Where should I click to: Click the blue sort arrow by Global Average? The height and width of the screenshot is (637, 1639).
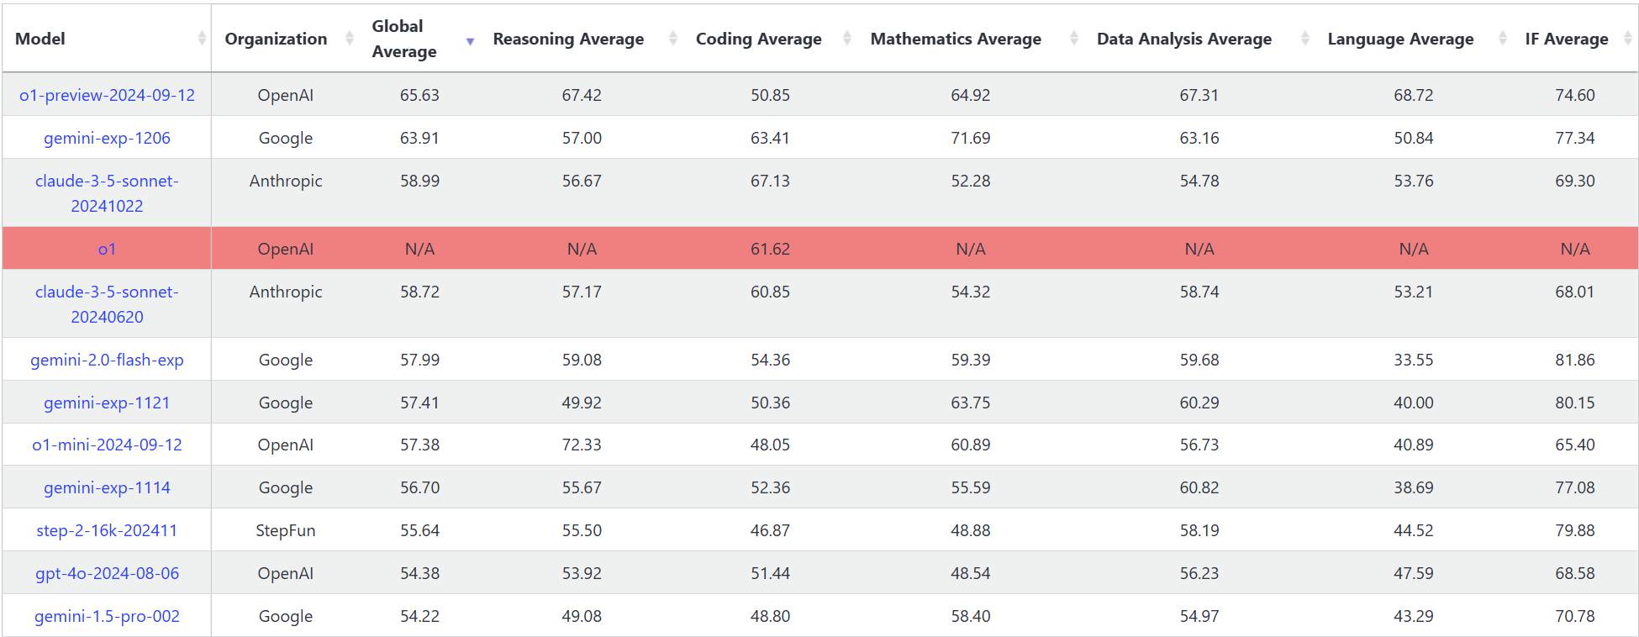470,41
